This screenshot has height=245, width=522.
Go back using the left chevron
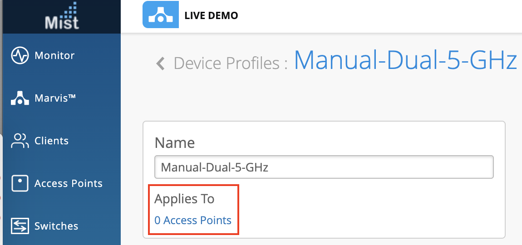click(160, 63)
